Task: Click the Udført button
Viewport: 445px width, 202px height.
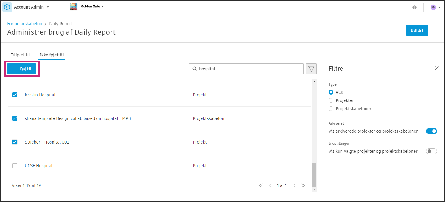Action: point(417,30)
